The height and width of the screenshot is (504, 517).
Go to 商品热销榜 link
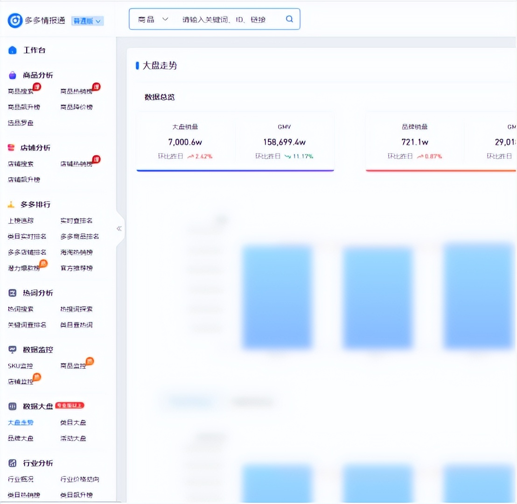tap(76, 91)
